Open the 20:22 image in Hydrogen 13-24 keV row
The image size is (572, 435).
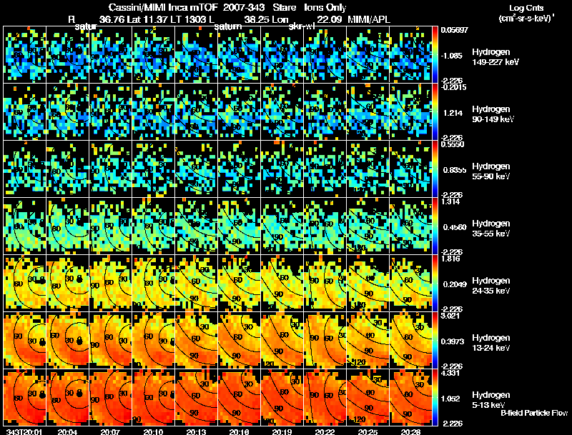[x=325, y=340]
